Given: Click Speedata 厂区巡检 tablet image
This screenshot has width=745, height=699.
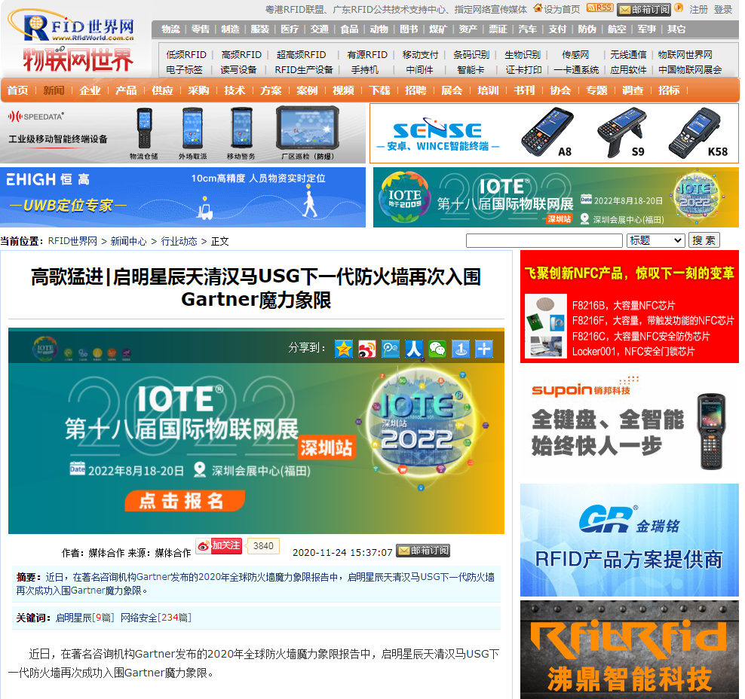Looking at the screenshot, I should 308,129.
